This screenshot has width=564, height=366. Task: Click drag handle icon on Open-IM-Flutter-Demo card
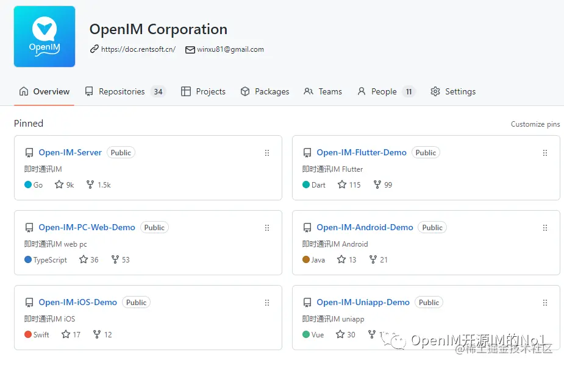pos(545,153)
